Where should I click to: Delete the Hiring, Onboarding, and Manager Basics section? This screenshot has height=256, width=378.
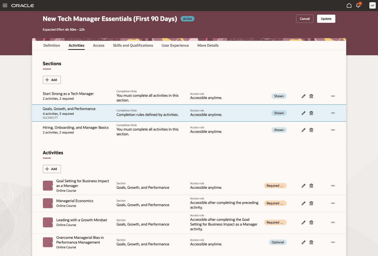coord(311,130)
